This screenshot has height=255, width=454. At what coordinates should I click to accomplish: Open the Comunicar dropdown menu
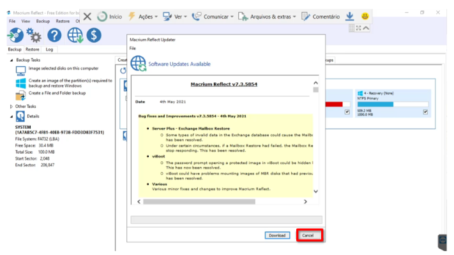coord(212,17)
